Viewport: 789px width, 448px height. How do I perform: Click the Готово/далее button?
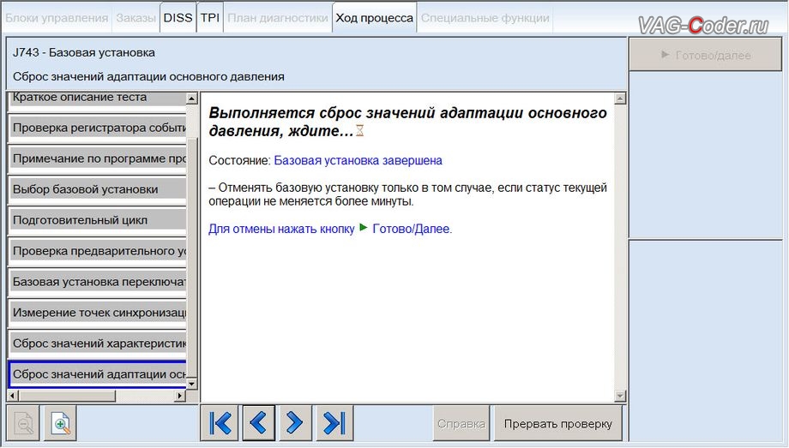click(x=706, y=55)
